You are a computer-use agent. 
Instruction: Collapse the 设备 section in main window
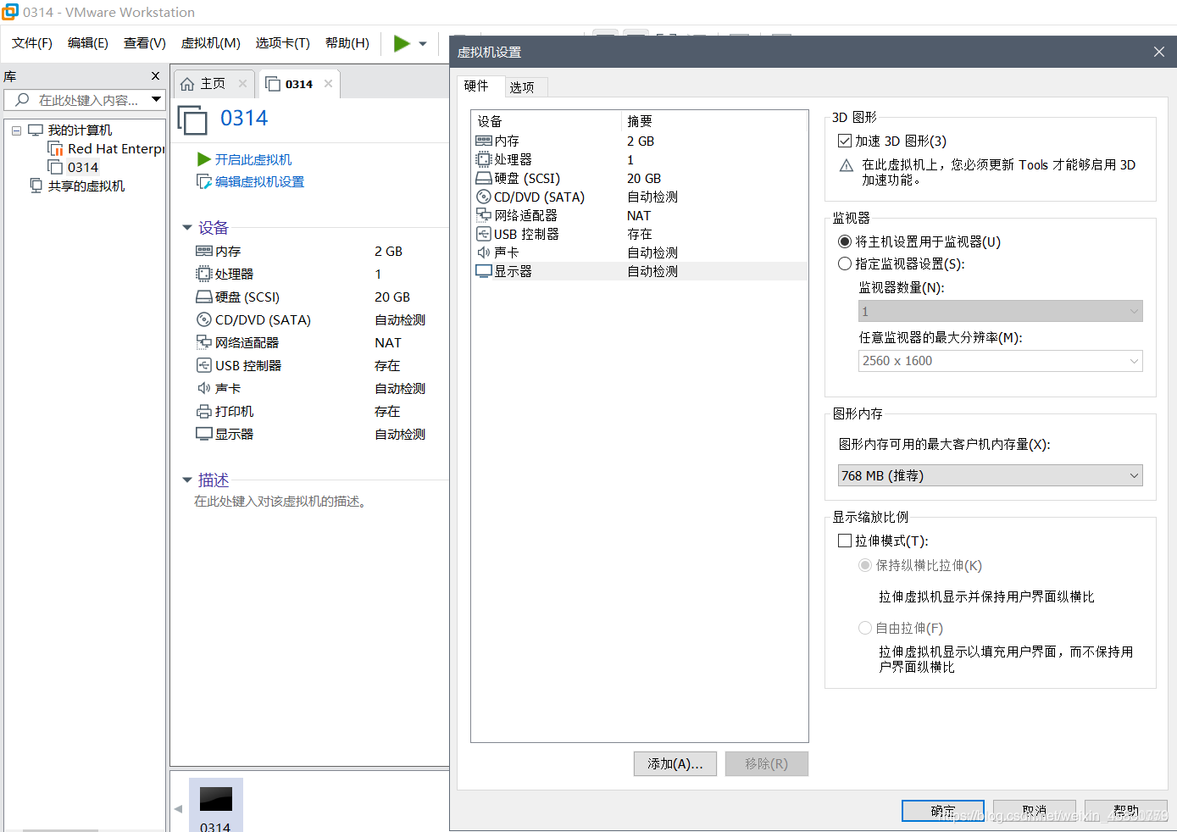point(187,228)
